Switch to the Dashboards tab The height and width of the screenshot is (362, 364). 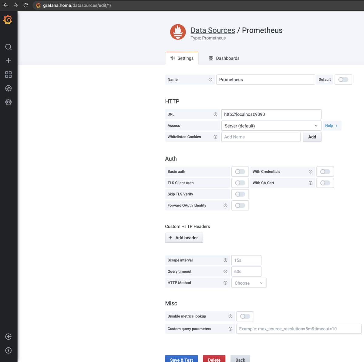pos(224,58)
